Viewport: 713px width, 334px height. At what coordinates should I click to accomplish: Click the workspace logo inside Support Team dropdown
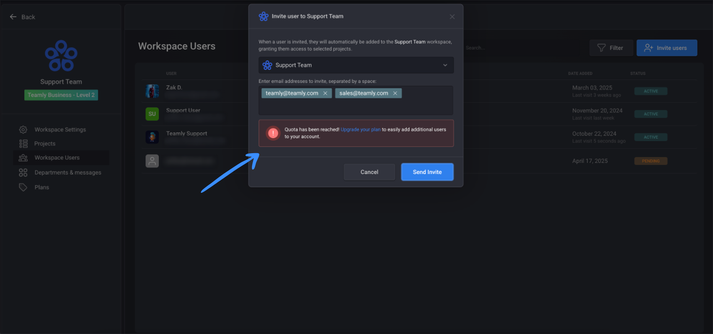click(267, 65)
